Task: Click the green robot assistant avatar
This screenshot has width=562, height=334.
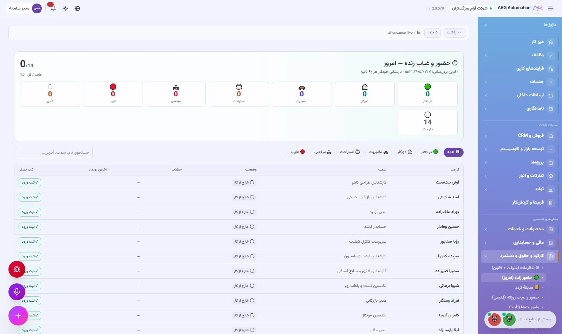Action: (x=509, y=319)
